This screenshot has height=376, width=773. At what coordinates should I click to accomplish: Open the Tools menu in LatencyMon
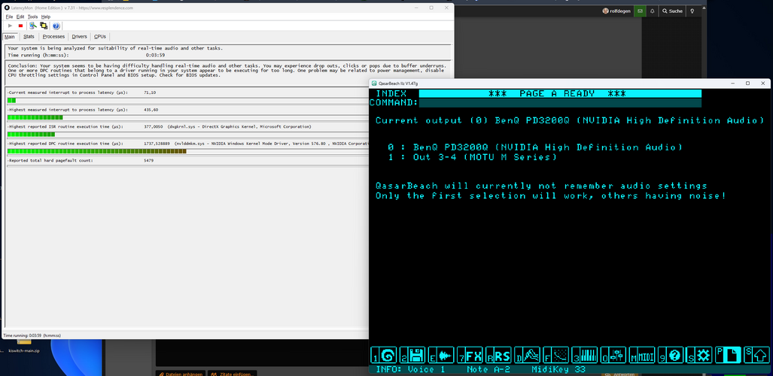32,17
